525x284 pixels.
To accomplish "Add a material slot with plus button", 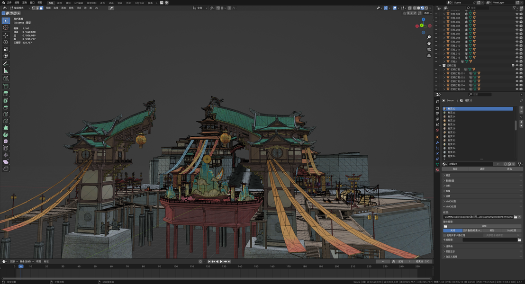I will coord(521,108).
